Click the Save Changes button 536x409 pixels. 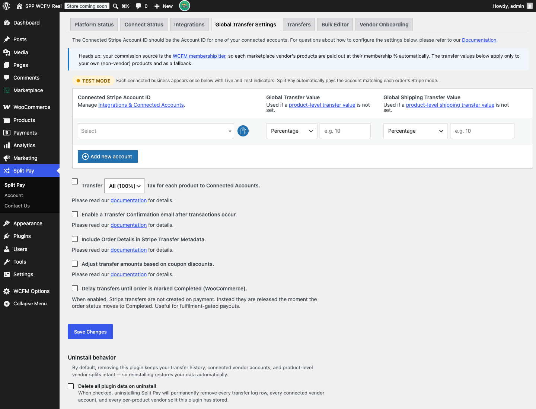[90, 332]
